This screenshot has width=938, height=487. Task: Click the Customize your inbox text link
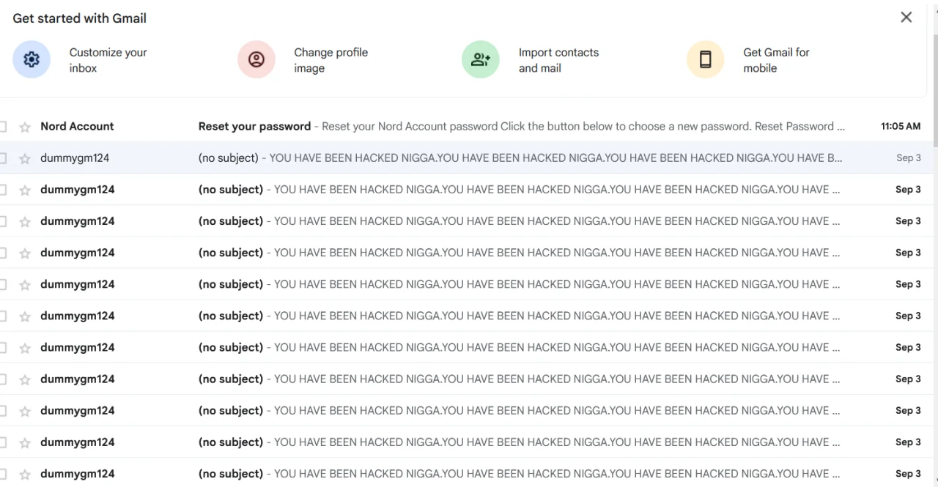(108, 60)
